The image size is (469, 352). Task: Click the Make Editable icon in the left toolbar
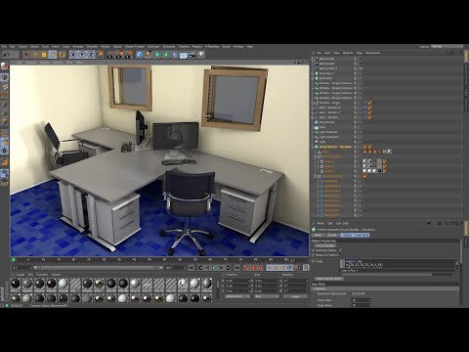pyautogui.click(x=4, y=66)
